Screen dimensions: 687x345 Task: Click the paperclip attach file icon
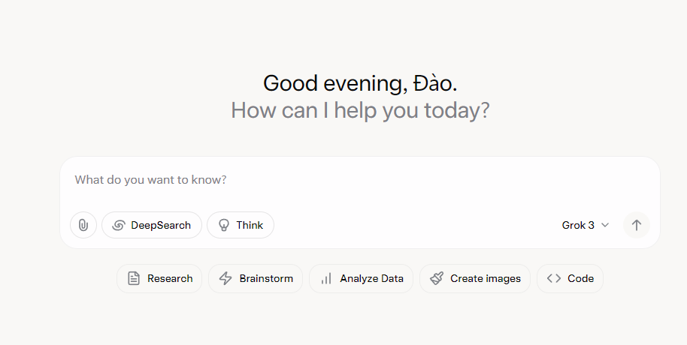pos(83,225)
